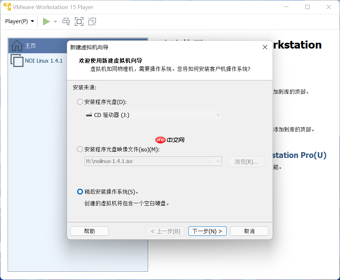Enter full screen mode via the toolbar icon
Screen dimensions: 340x280
click(x=78, y=21)
